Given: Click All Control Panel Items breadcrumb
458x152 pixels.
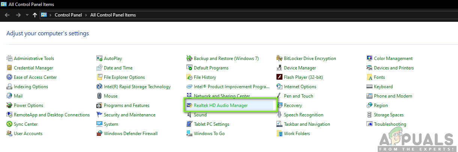Looking at the screenshot, I should (113, 15).
